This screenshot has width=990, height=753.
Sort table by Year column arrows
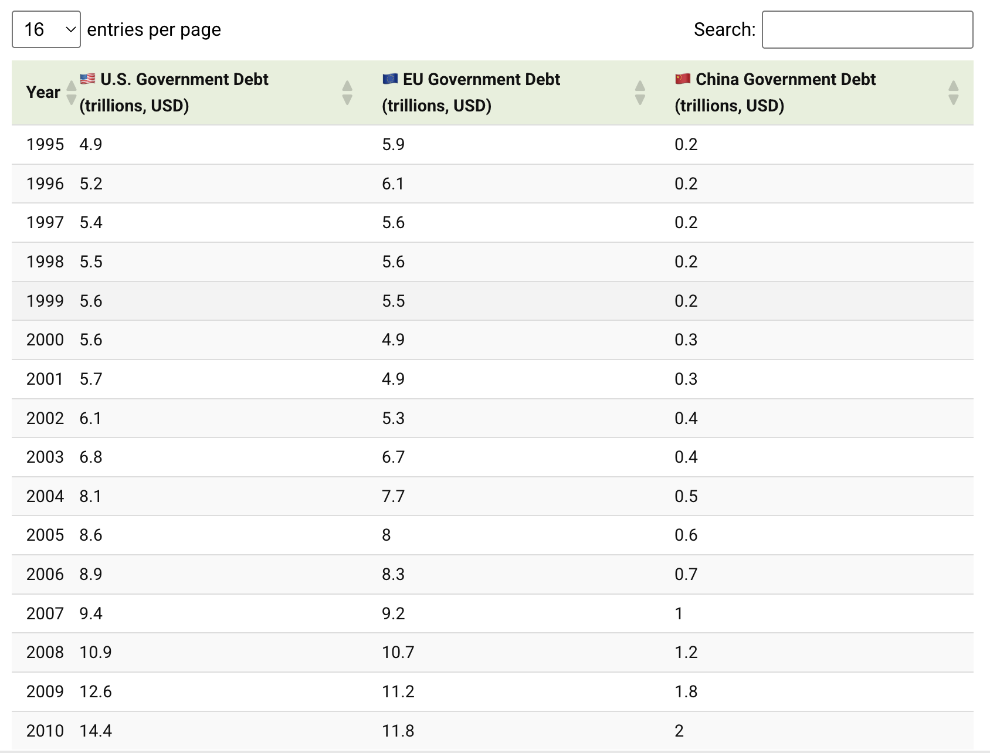click(x=72, y=93)
